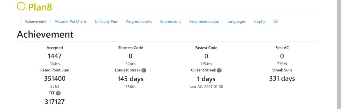Click the yellow rating circle icon
Screen dimensions: 341x109
tap(21, 6)
